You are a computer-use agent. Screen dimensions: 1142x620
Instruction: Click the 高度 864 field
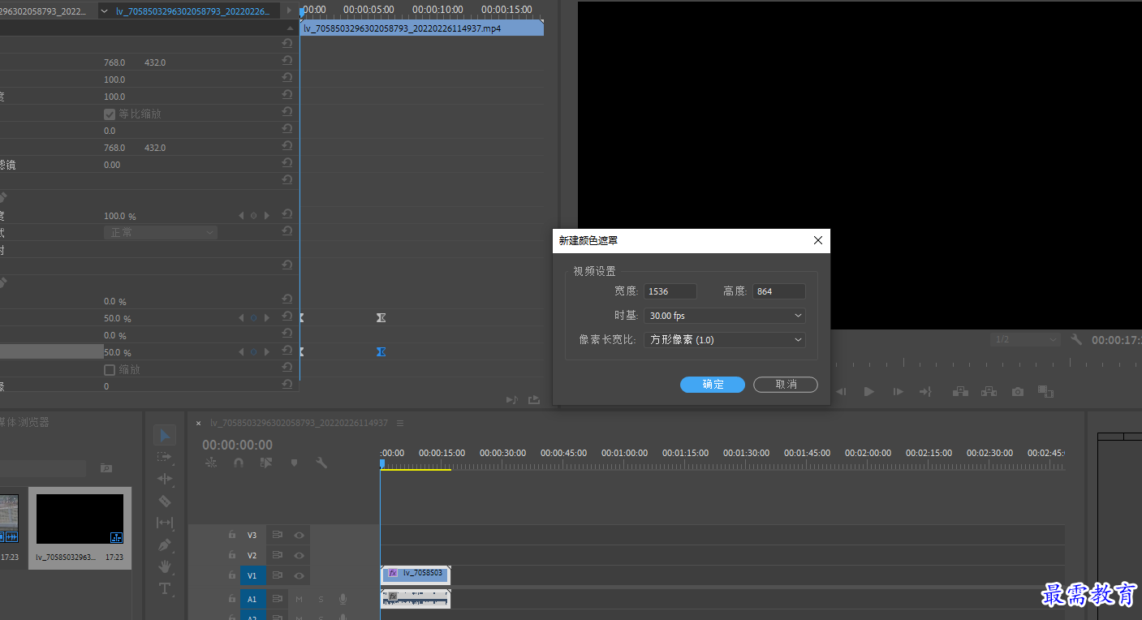[779, 291]
